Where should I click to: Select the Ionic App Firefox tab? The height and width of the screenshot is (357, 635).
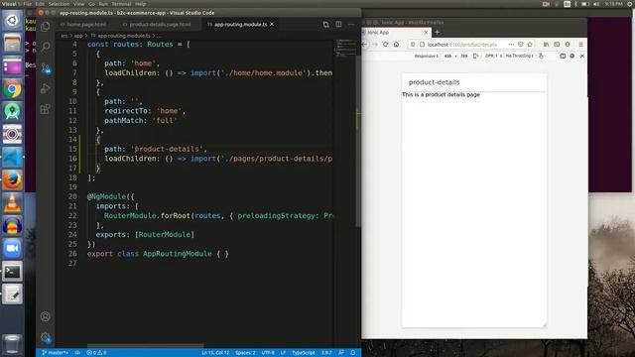(x=395, y=33)
